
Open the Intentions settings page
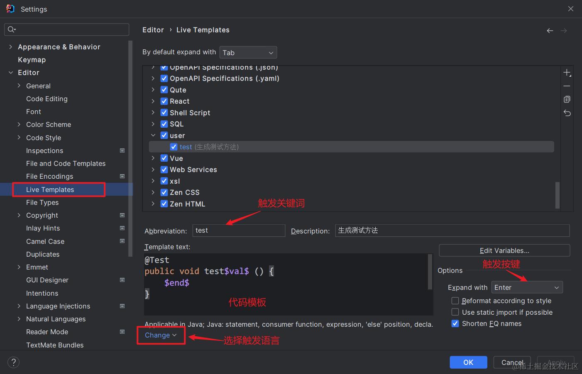42,293
